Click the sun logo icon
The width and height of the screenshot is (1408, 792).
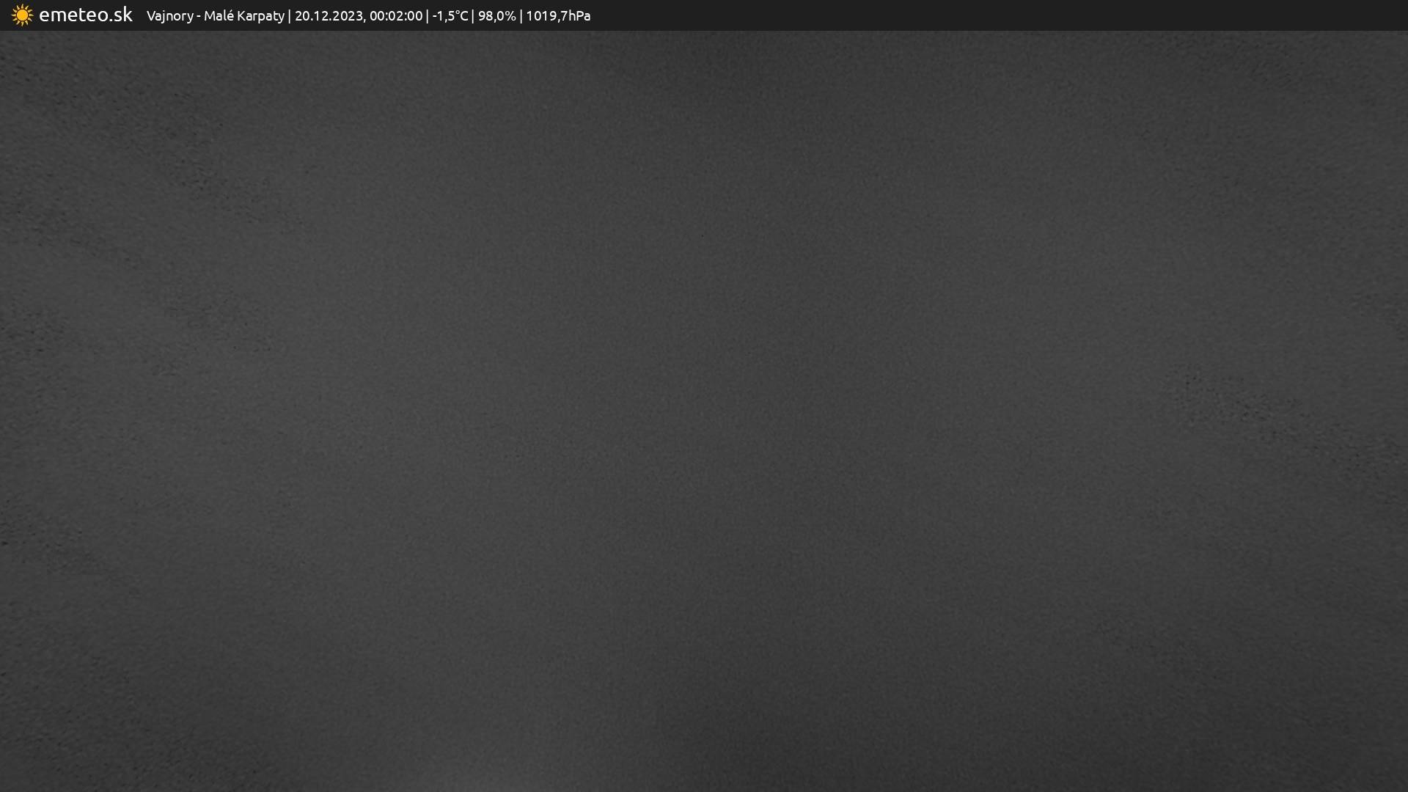pos(22,15)
